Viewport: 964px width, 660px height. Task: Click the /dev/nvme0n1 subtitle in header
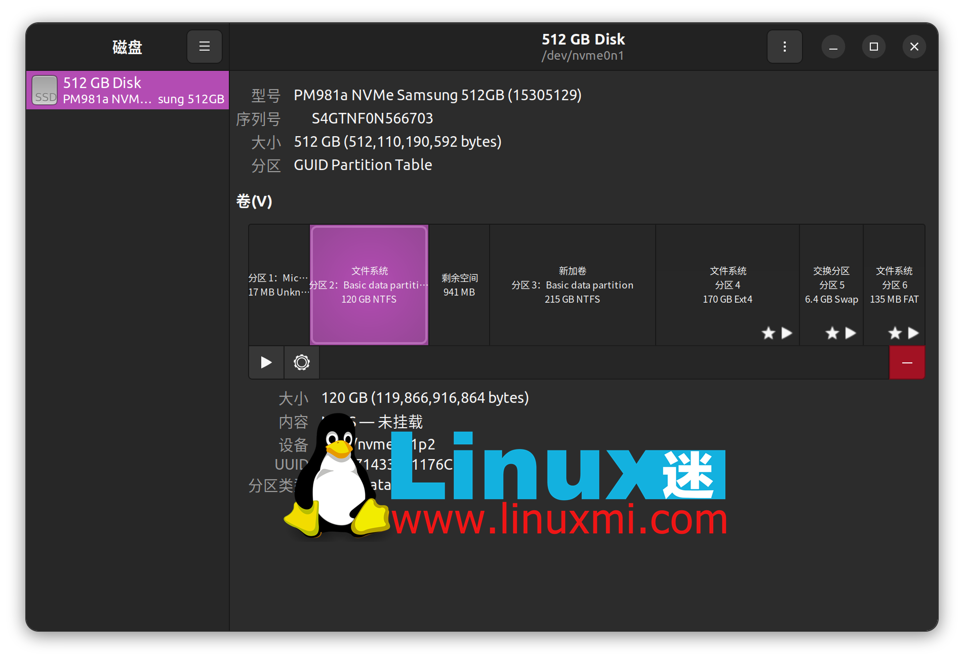(x=583, y=56)
